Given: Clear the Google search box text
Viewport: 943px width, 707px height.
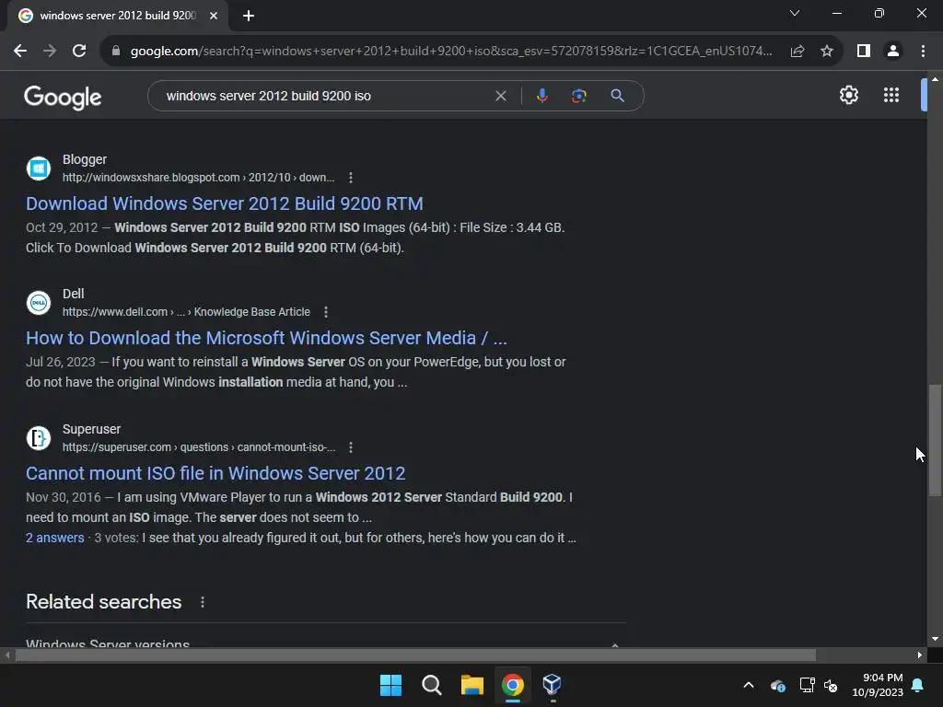Looking at the screenshot, I should tap(500, 96).
